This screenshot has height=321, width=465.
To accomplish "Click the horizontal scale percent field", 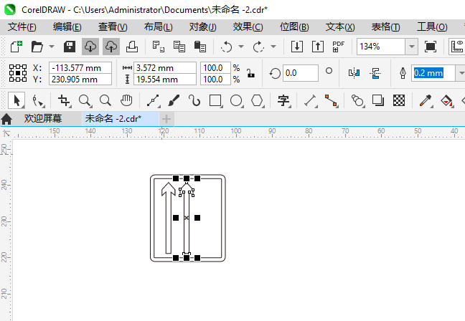I will pyautogui.click(x=215, y=68).
